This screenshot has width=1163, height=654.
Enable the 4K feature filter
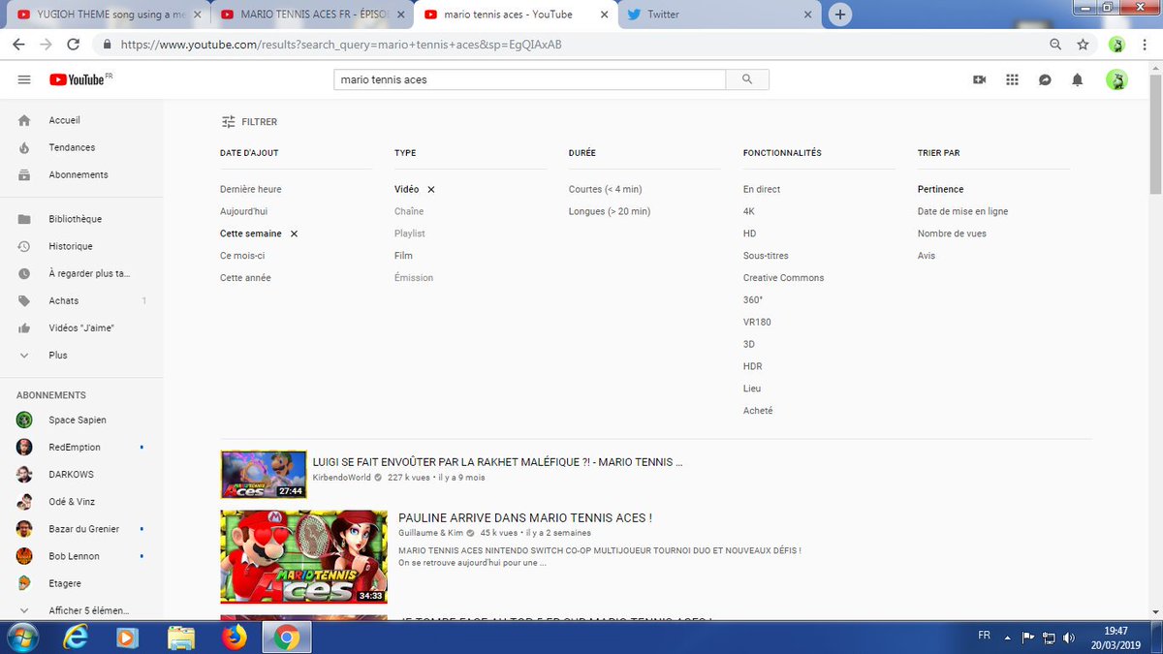748,211
